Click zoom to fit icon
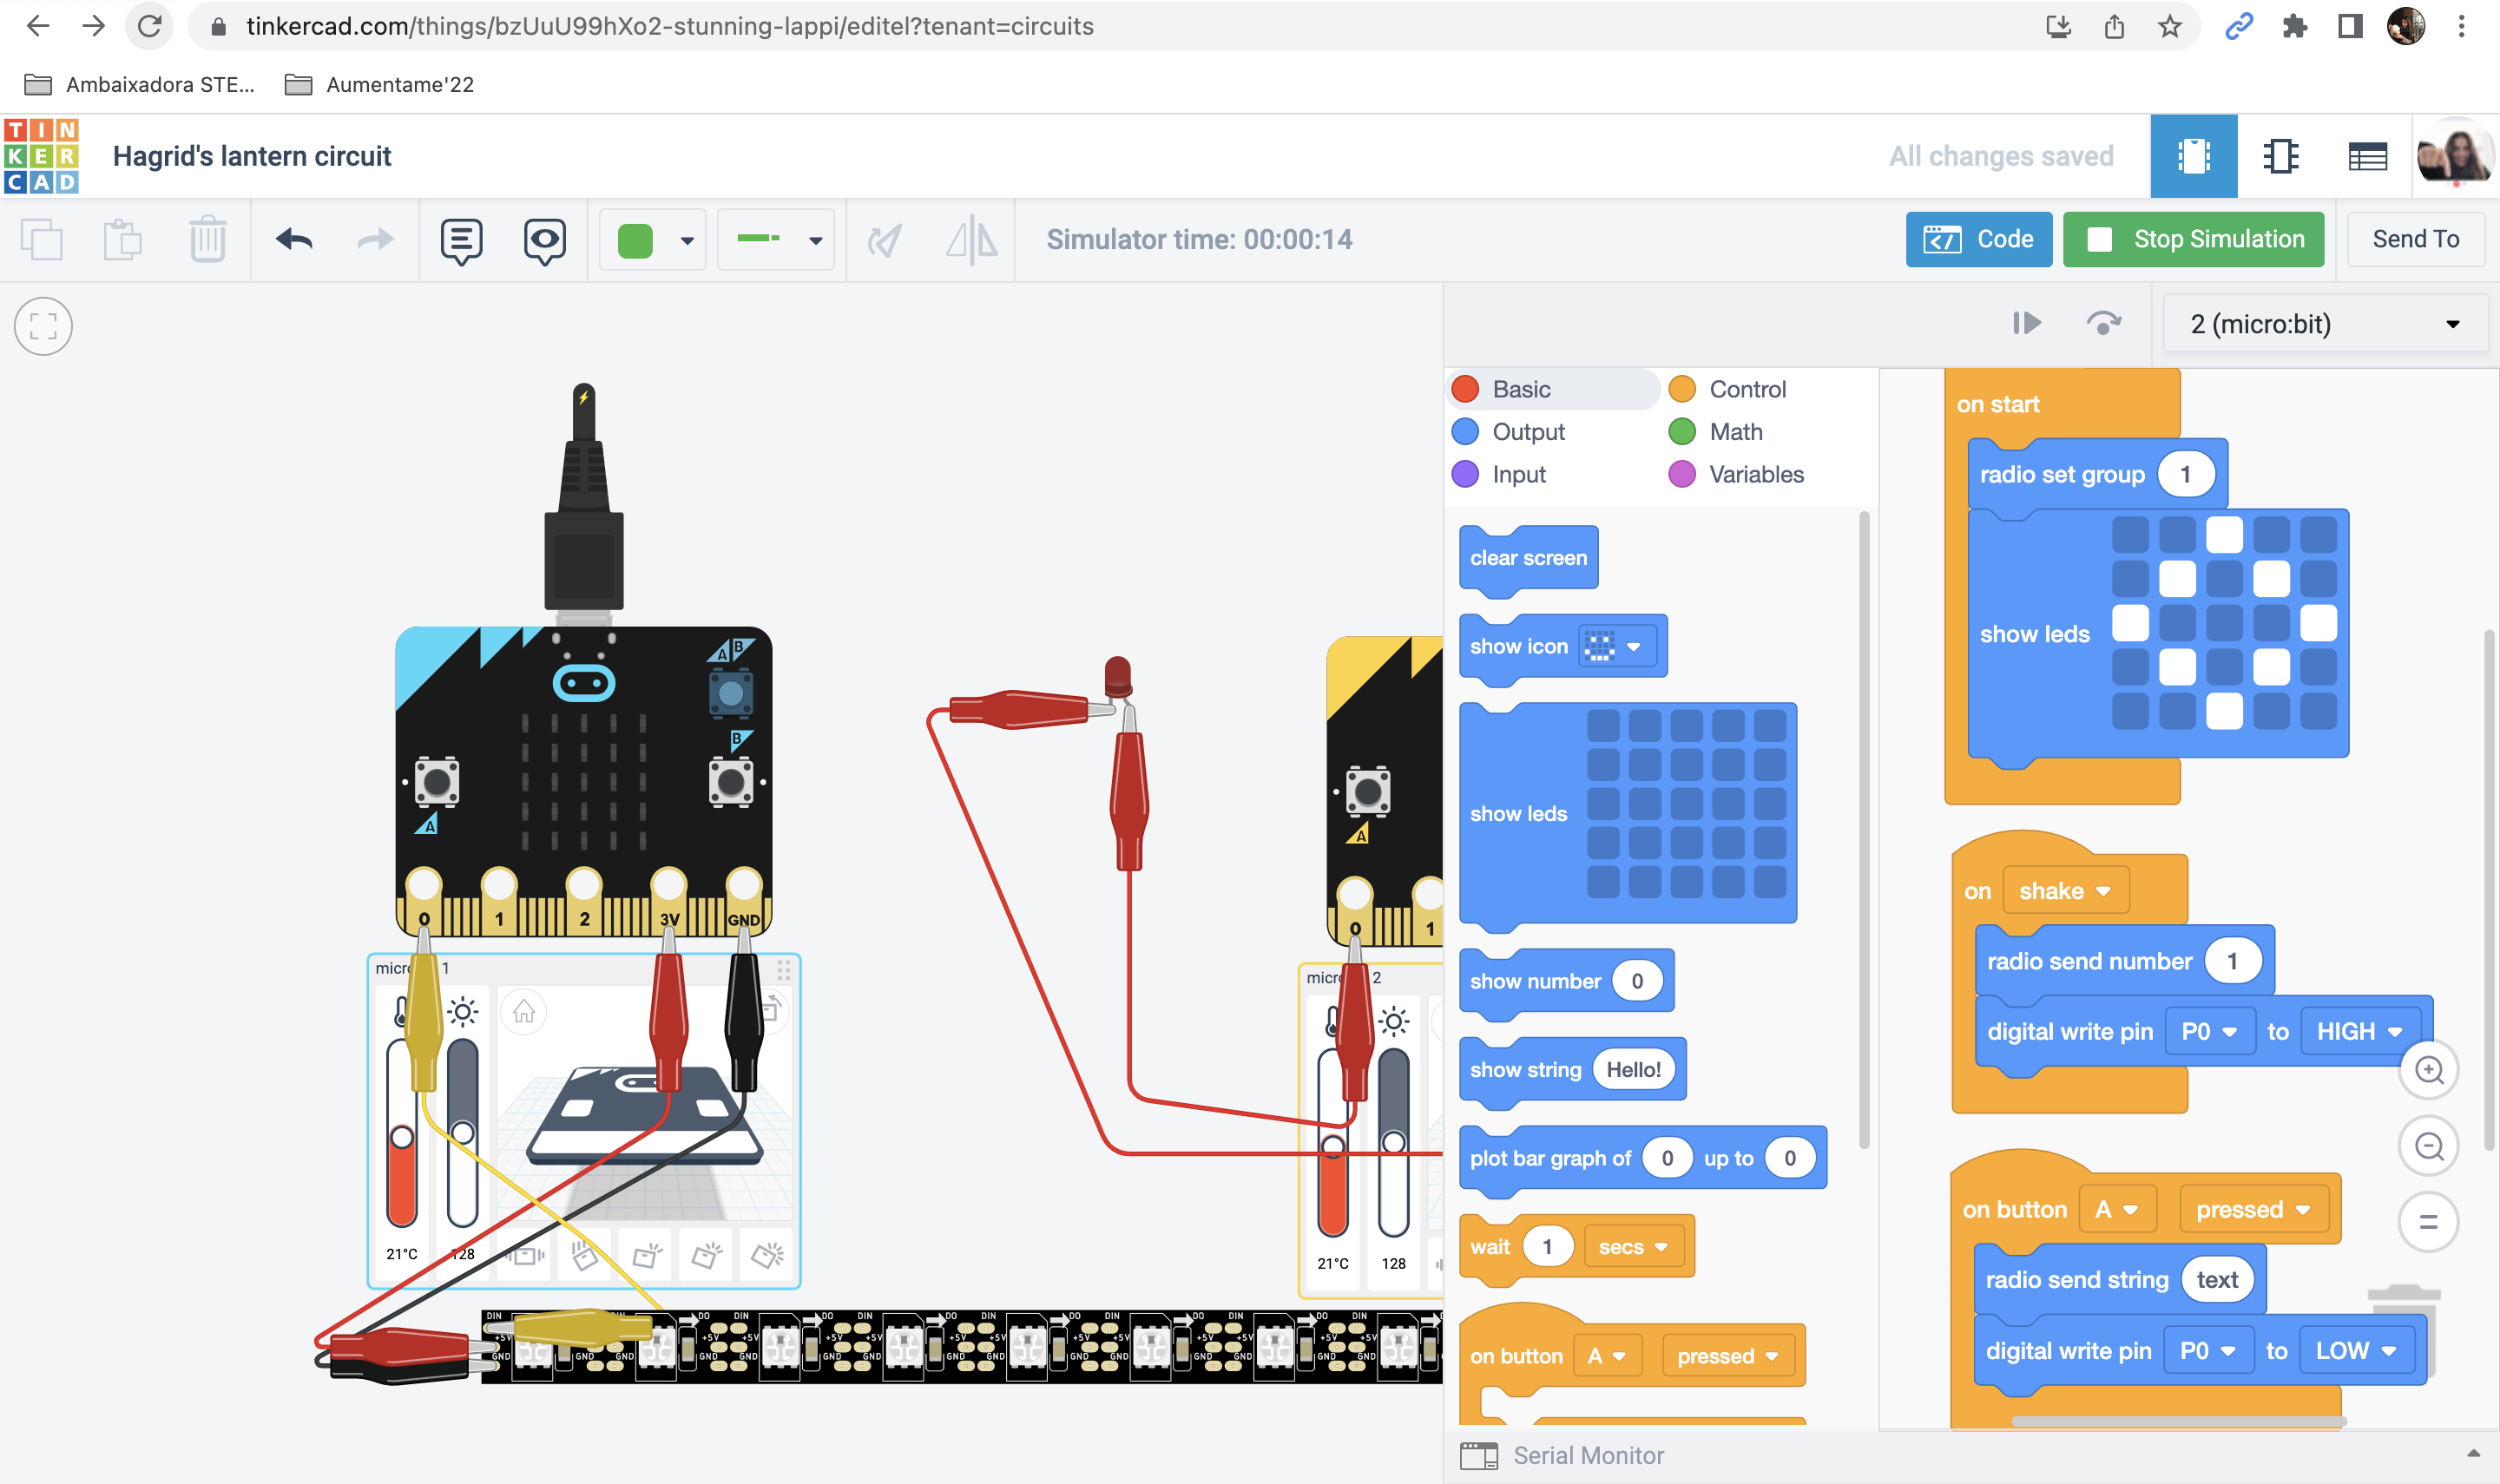This screenshot has width=2500, height=1484. click(43, 326)
